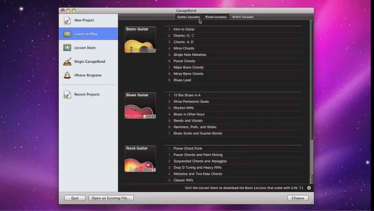Select Magic GarageBand label in sidebar

pyautogui.click(x=89, y=62)
